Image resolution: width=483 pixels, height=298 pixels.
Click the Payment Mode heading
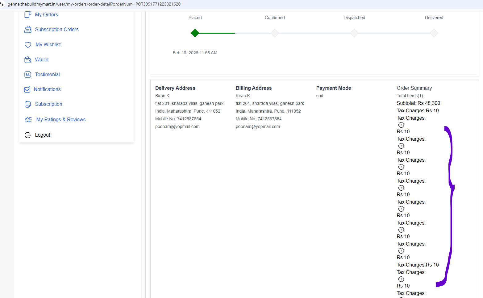[x=334, y=88]
